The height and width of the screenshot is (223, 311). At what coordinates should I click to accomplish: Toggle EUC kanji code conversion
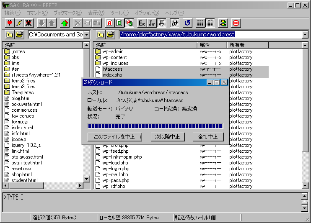[x=142, y=23]
